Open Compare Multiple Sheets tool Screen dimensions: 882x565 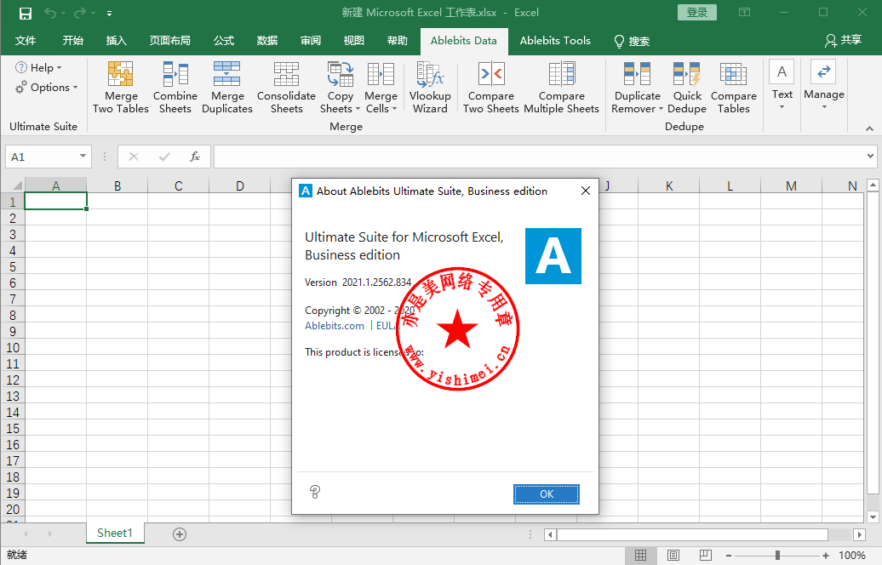(x=561, y=88)
